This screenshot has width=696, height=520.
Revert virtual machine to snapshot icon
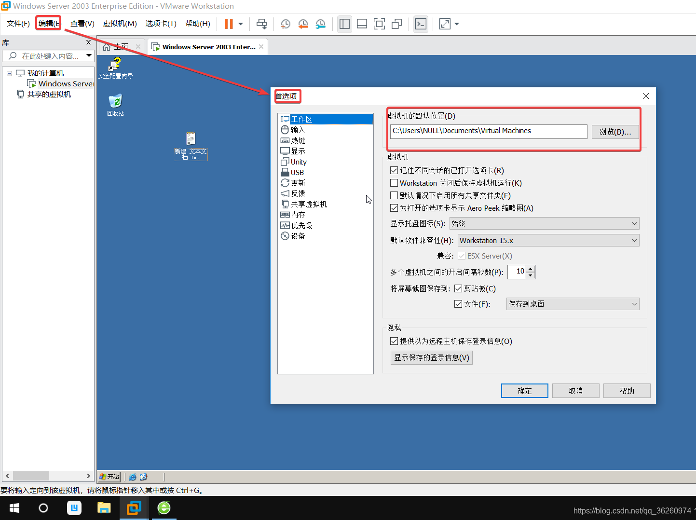[x=303, y=24]
